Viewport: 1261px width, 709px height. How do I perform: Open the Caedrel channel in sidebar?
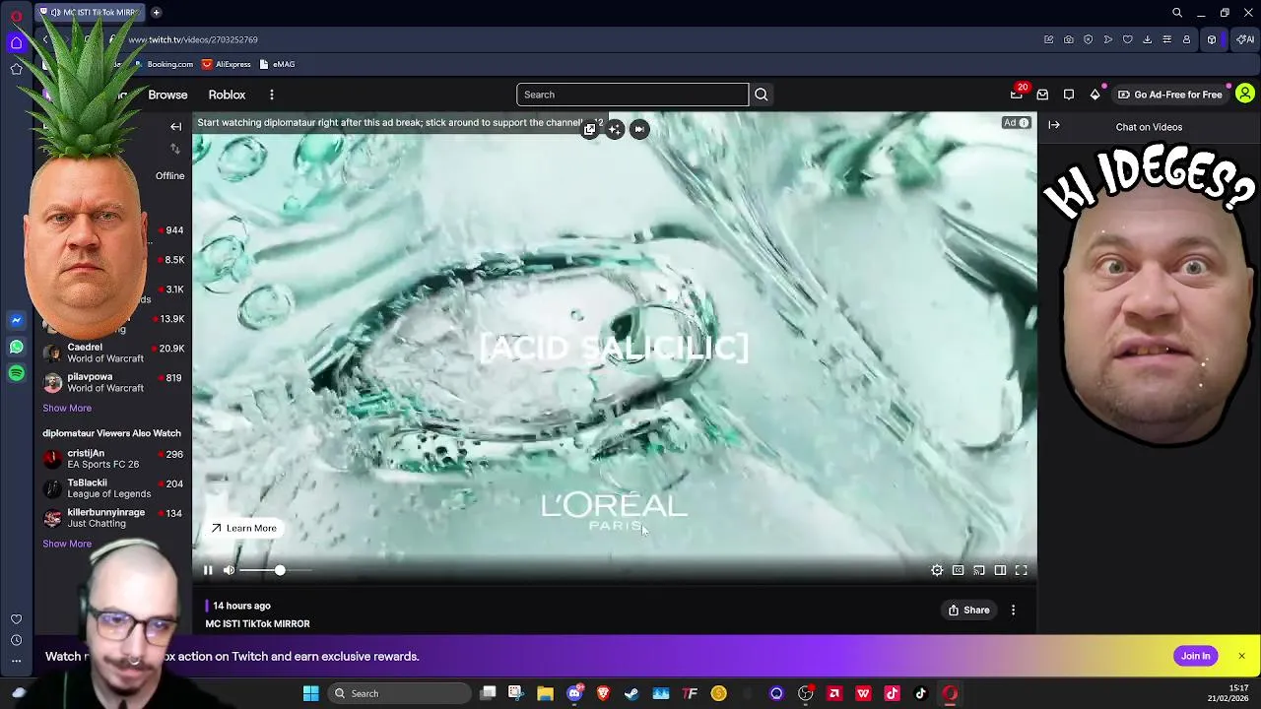click(x=113, y=353)
